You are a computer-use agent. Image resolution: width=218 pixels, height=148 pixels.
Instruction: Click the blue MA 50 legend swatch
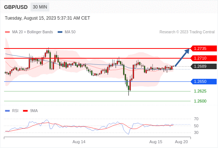[x=60, y=32]
